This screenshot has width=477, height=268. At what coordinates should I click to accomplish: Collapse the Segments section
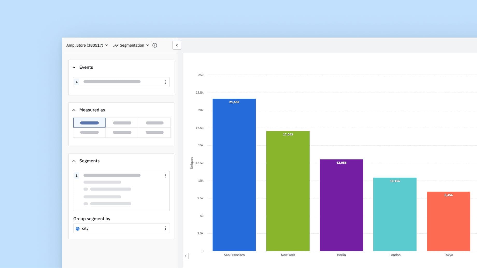pos(74,161)
